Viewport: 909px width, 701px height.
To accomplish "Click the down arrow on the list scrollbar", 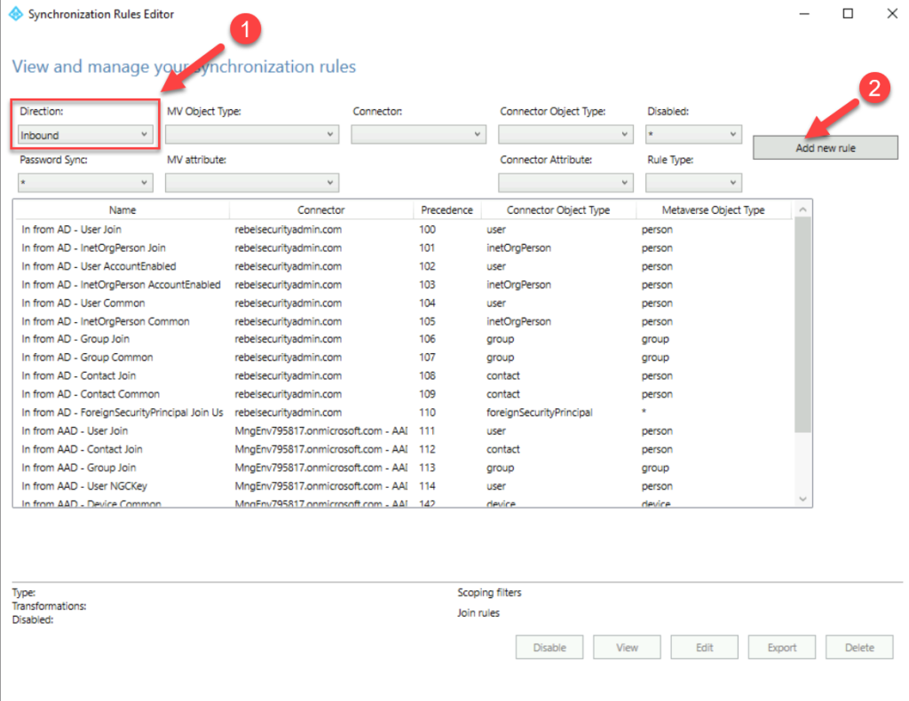I will 803,498.
